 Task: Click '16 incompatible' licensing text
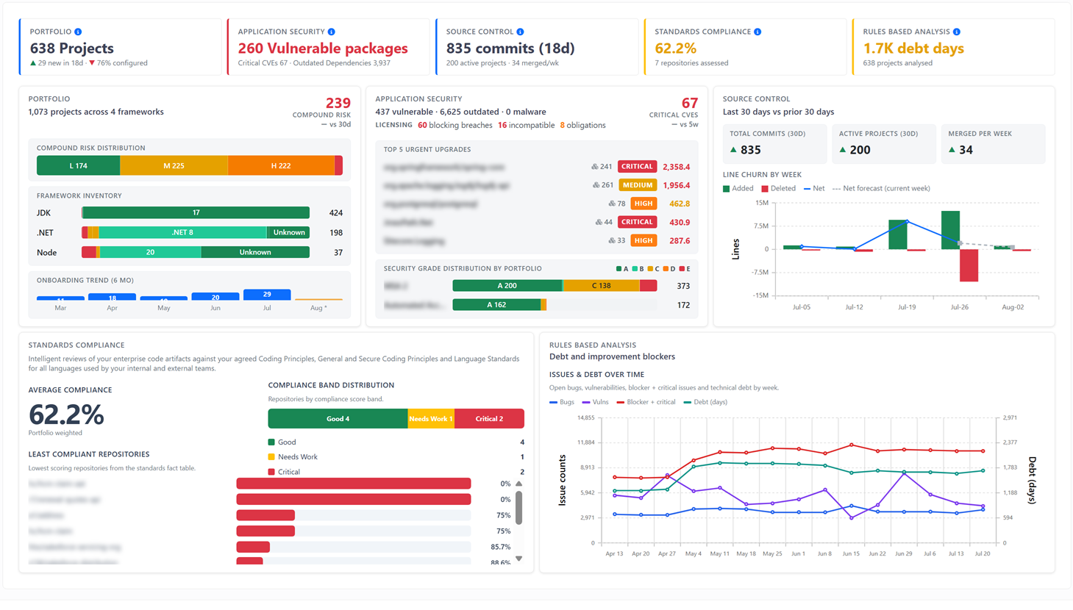pyautogui.click(x=527, y=126)
